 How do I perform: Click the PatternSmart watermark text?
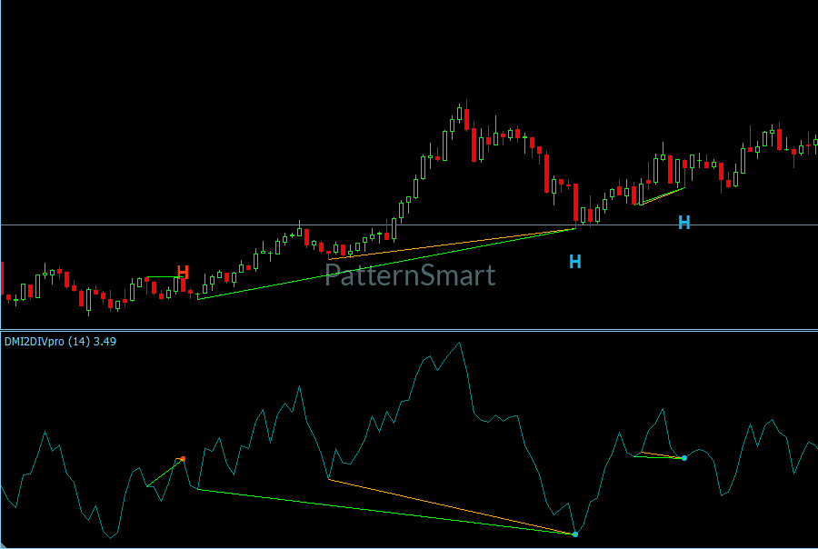[410, 275]
